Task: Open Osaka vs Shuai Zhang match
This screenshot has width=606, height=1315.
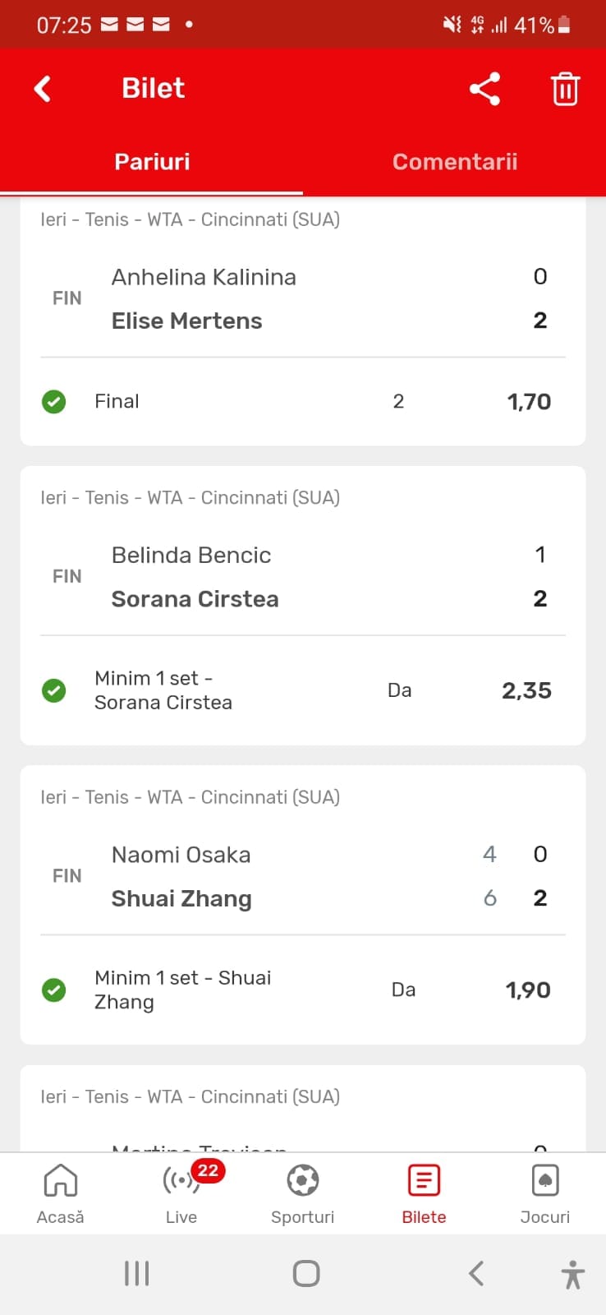Action: point(302,876)
